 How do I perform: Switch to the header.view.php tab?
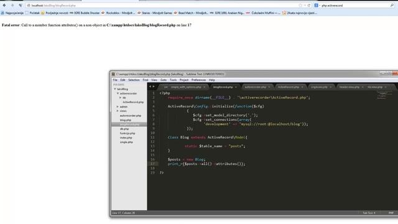coord(349,87)
